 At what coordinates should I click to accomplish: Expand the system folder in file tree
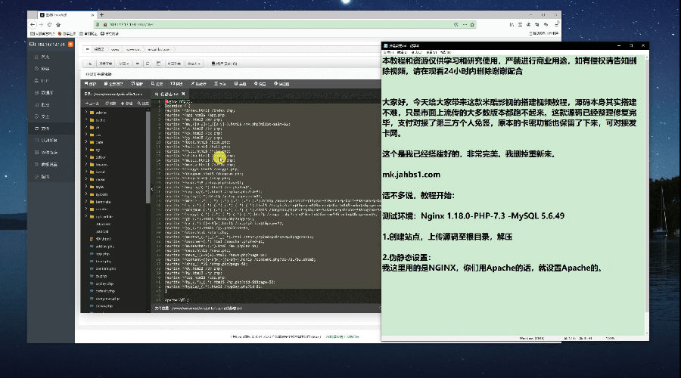click(100, 194)
